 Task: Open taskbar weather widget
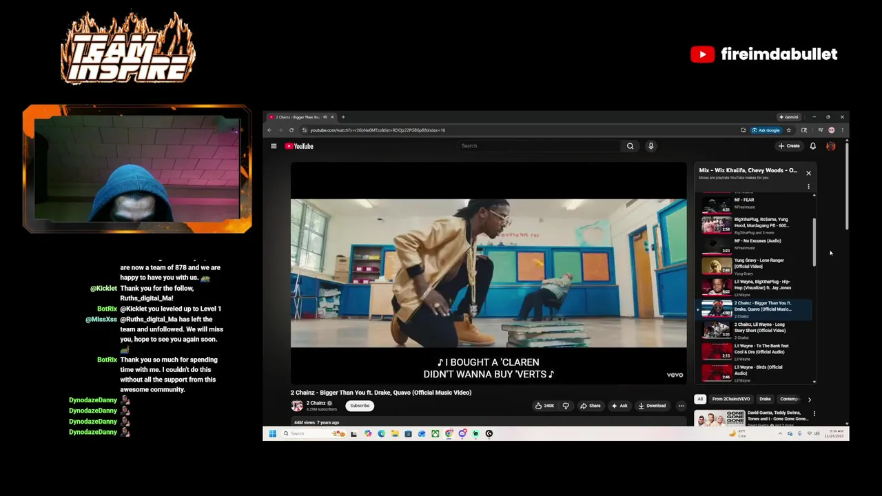737,434
